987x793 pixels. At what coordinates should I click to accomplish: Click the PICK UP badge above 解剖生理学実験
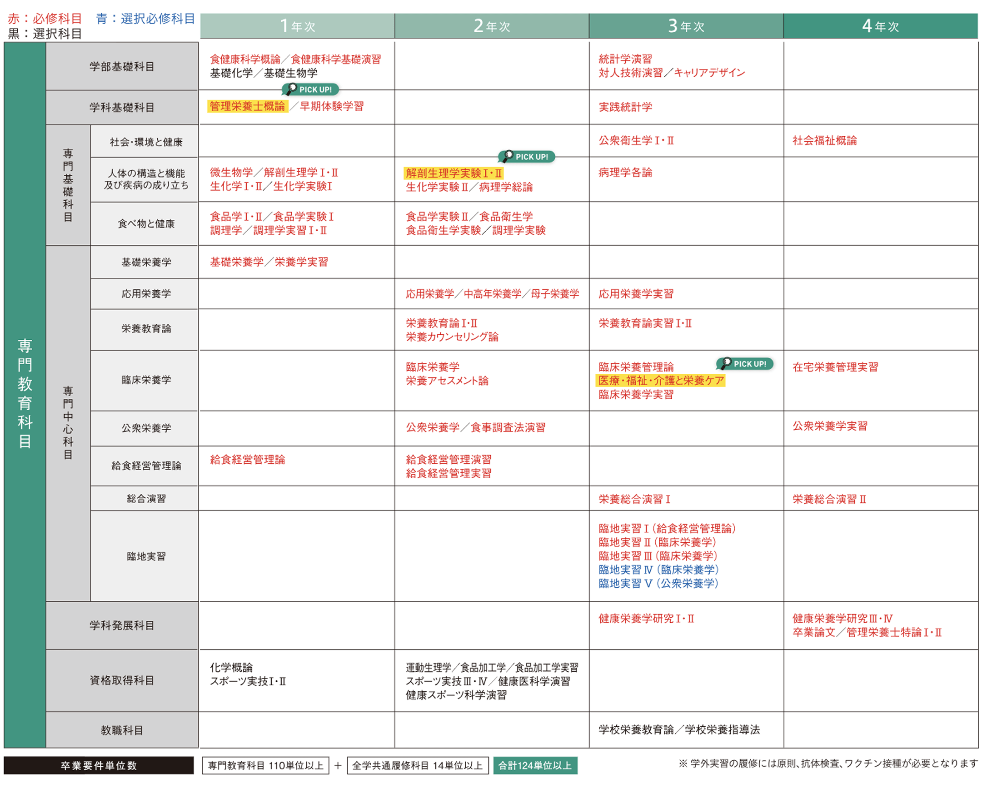click(x=527, y=157)
